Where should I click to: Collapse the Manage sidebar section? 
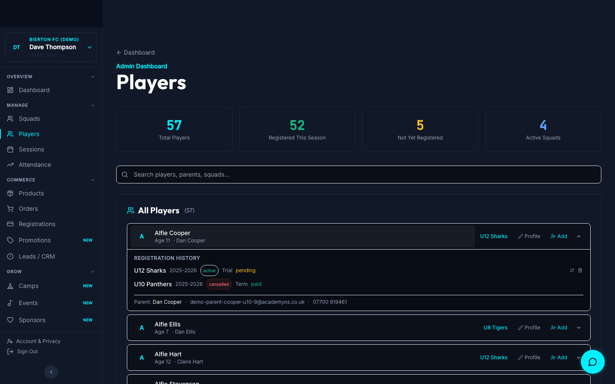coord(93,105)
